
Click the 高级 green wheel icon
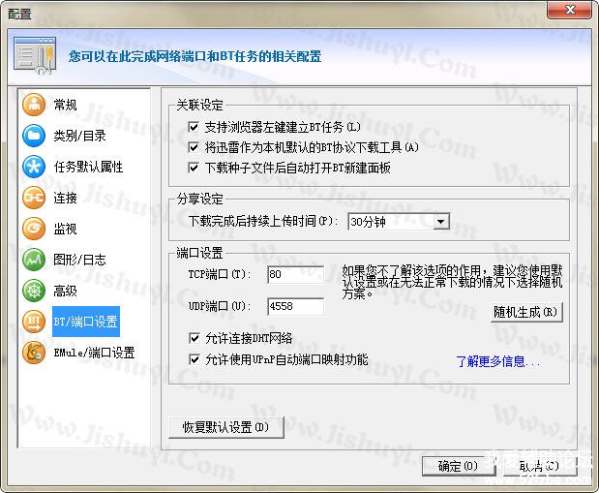[34, 291]
